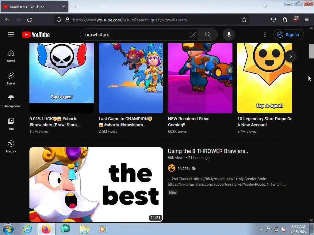This screenshot has width=314, height=235.
Task: Click the page vertical scrollbar thumb
Action: (311, 51)
